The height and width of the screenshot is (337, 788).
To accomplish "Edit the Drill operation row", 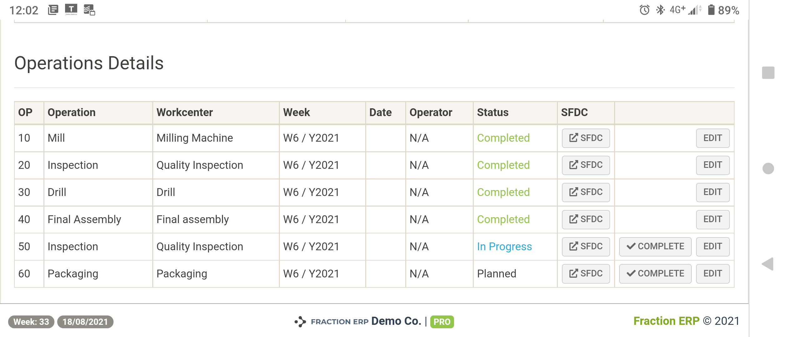I will point(712,192).
